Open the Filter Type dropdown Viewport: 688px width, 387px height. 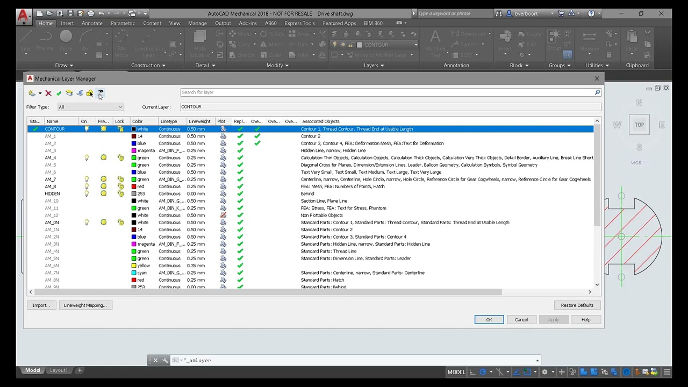pyautogui.click(x=90, y=107)
